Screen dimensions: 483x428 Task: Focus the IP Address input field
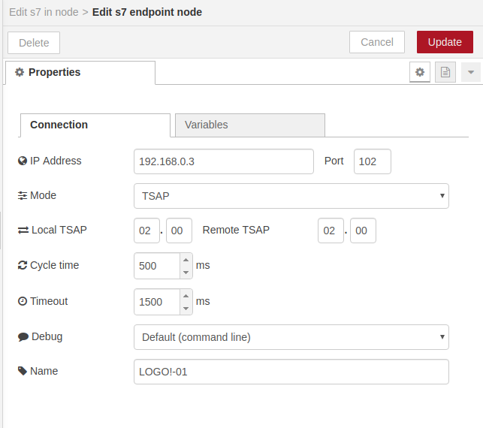click(x=224, y=161)
